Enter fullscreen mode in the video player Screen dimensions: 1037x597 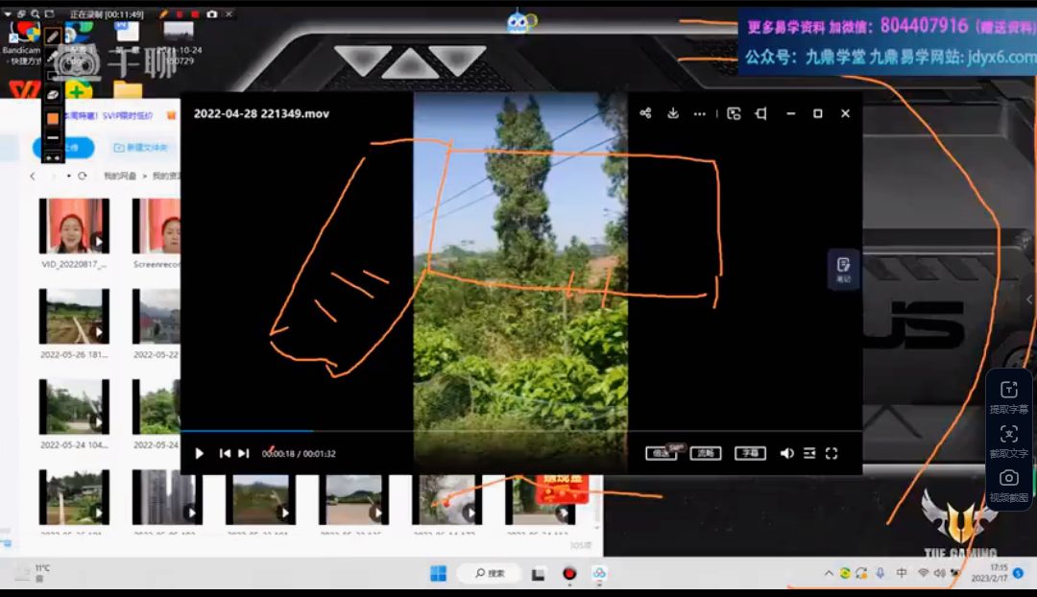point(832,454)
